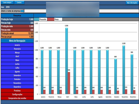
Task: Open the Contato button
Action: [x=19, y=2]
